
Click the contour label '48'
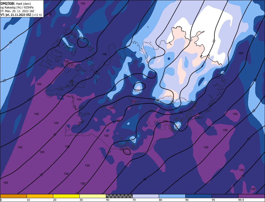point(11,42)
